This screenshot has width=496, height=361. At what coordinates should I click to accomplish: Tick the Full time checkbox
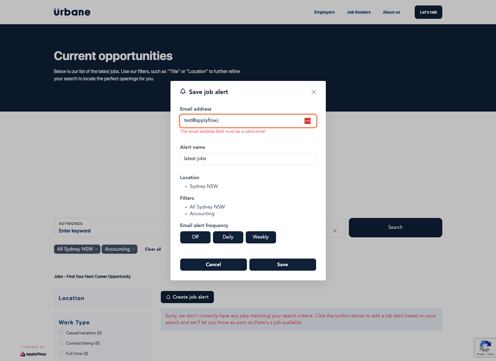tap(61, 353)
